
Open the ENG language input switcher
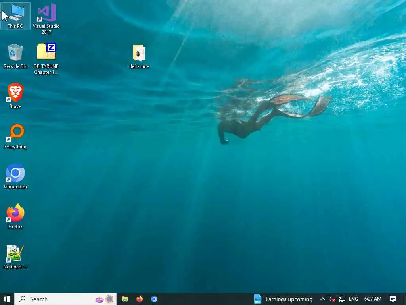coord(353,299)
